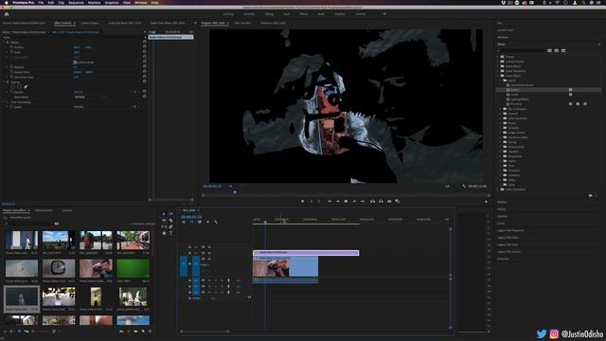
Task: Toggle V3 track output eye
Action: 209,247
